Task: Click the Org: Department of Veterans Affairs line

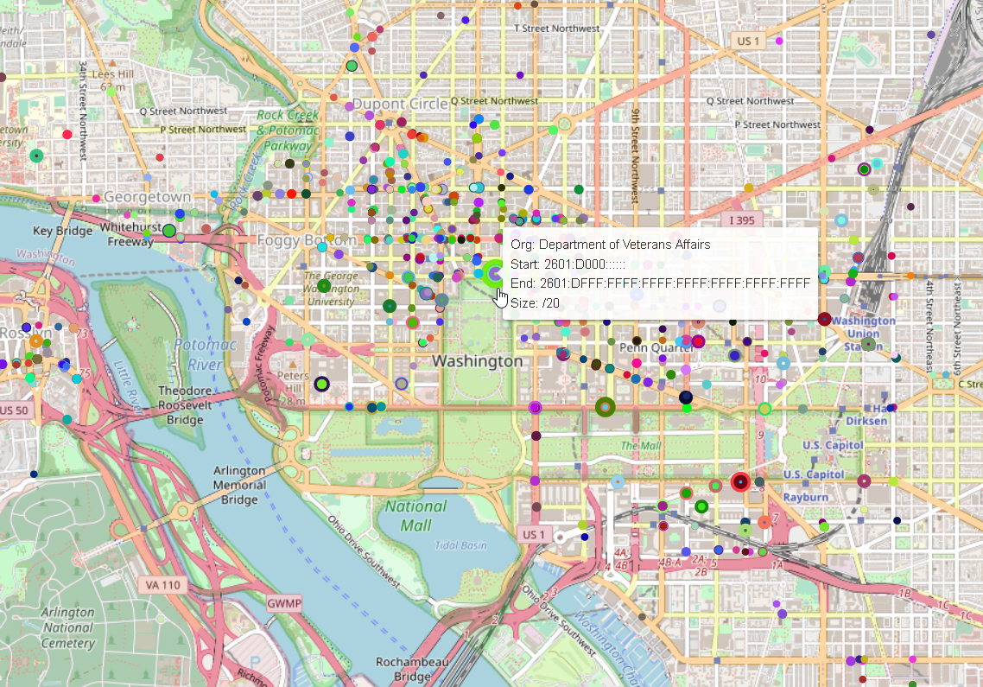Action: pos(610,245)
